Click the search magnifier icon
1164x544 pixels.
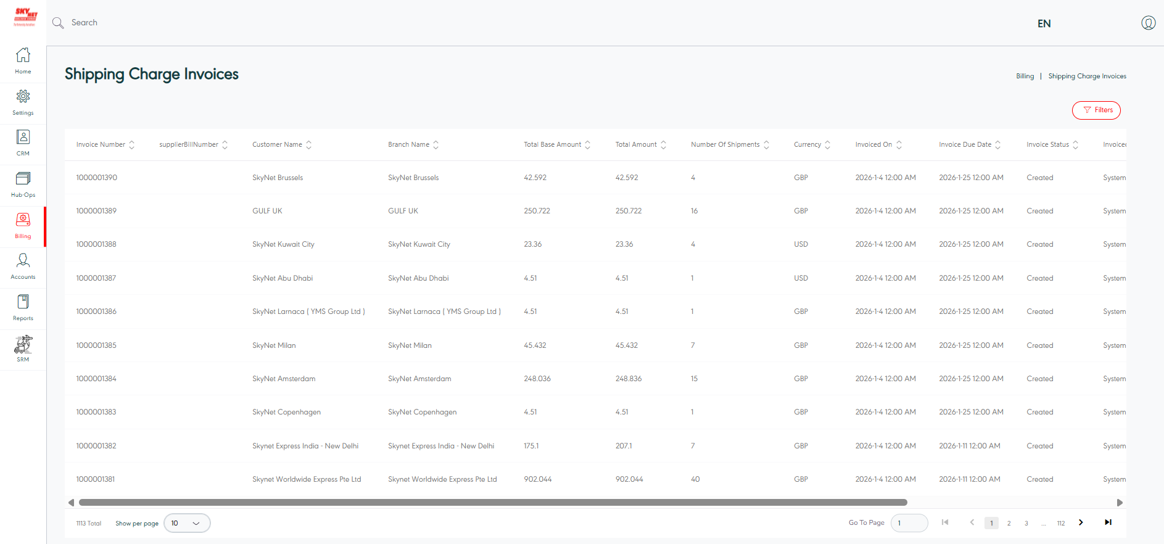coord(58,23)
